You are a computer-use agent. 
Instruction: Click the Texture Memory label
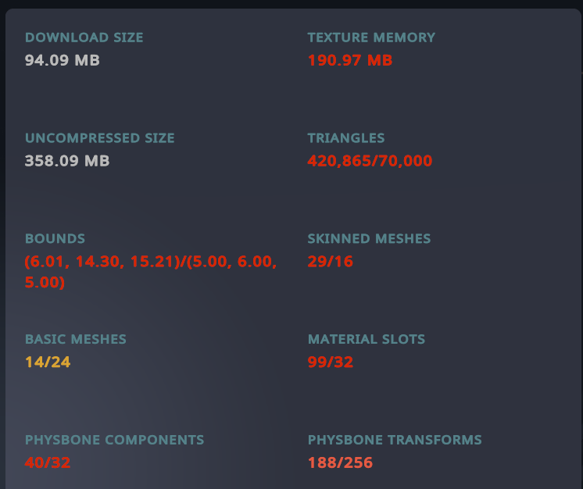(371, 37)
